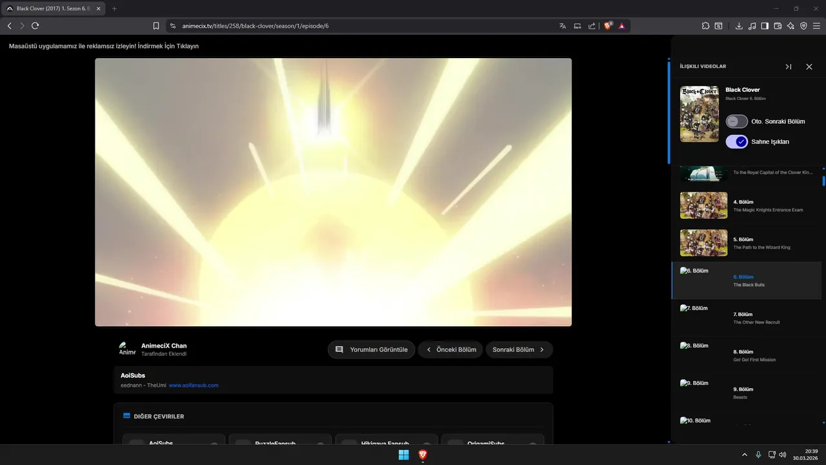Open 5. Bölüm The Path to the Wizard King
Image resolution: width=826 pixels, height=465 pixels.
pyautogui.click(x=747, y=243)
